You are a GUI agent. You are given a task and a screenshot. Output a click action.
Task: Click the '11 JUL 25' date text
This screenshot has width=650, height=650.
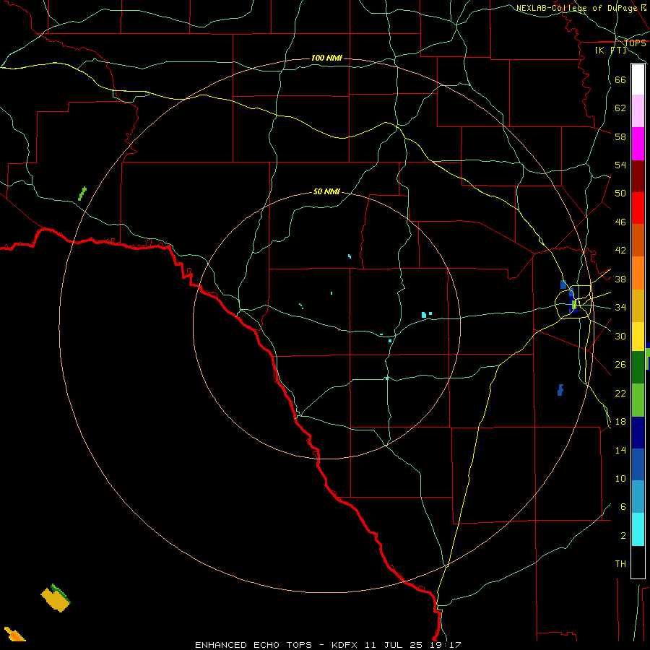[394, 645]
